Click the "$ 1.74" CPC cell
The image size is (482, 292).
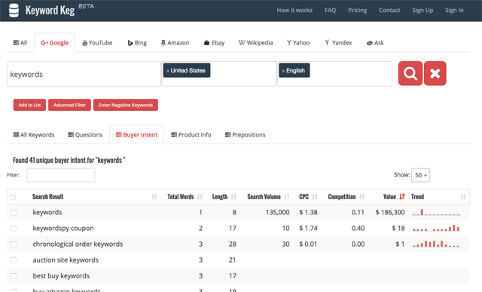point(308,229)
